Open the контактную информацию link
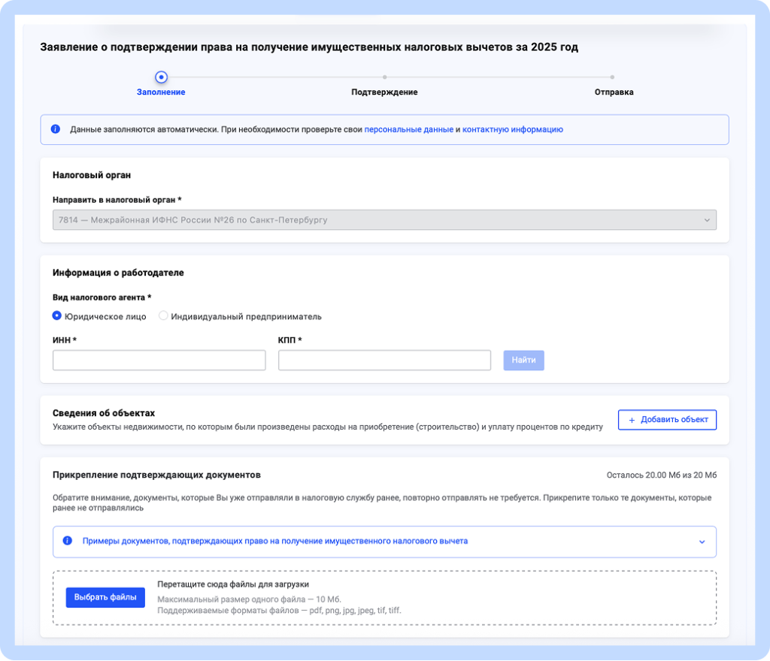Screen dimensions: 770x661 (x=512, y=129)
